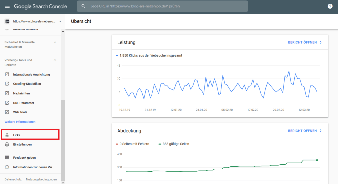338x184 pixels.
Task: Click the search magnifier icon
Action: (84, 6)
